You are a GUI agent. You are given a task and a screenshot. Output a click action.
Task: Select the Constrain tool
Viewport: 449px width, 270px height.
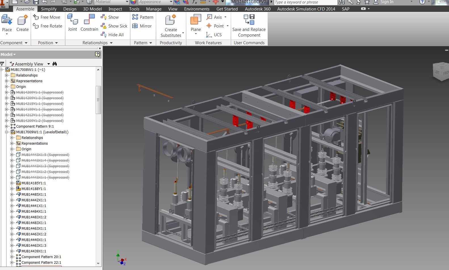[x=89, y=23]
